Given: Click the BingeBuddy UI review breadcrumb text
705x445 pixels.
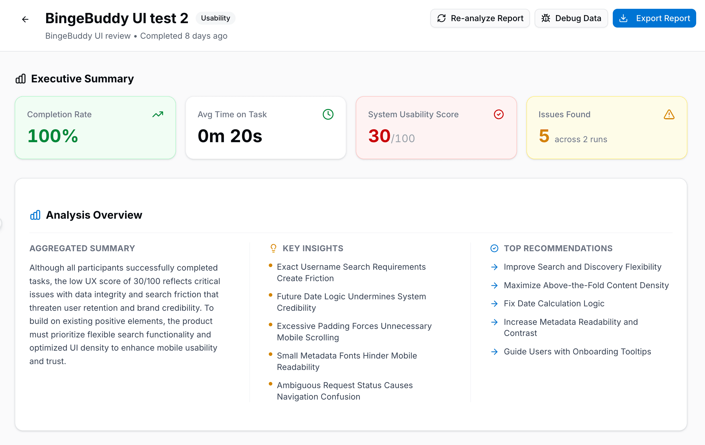Looking at the screenshot, I should [88, 35].
